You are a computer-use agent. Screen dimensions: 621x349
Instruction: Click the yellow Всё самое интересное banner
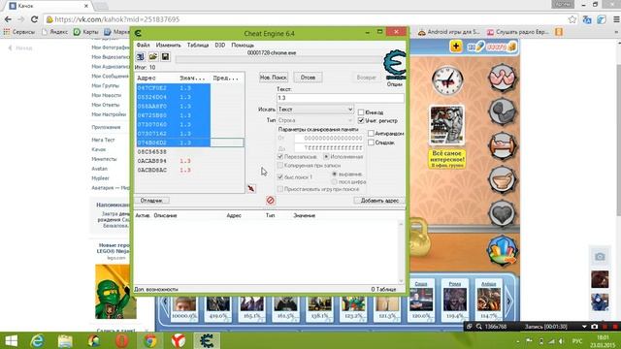point(446,159)
